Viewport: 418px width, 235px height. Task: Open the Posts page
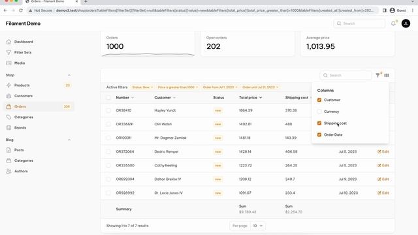19,150
